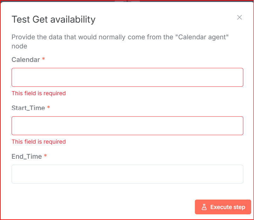Click the required asterisk next to End_Time
The width and height of the screenshot is (254, 220).
point(45,156)
